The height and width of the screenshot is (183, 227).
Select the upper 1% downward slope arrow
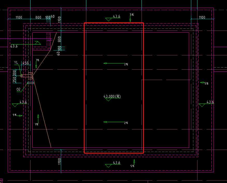pyautogui.click(x=36, y=64)
